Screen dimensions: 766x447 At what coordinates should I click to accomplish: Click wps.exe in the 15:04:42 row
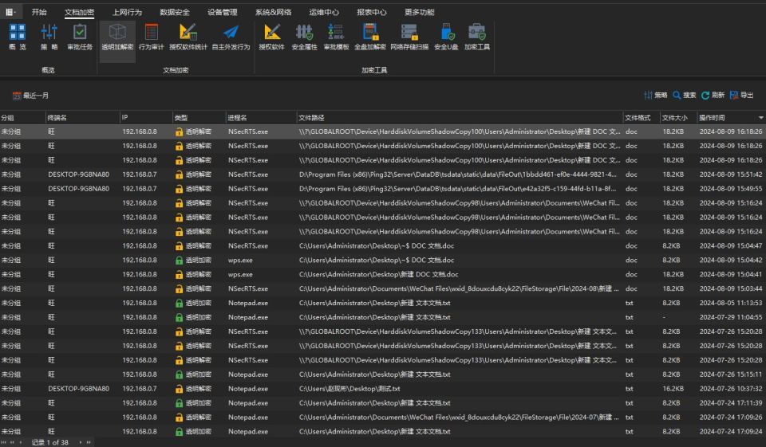[240, 260]
